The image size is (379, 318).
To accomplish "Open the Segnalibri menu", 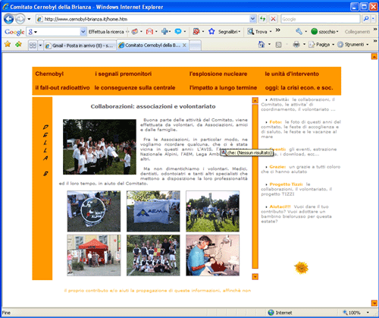I will click(229, 32).
